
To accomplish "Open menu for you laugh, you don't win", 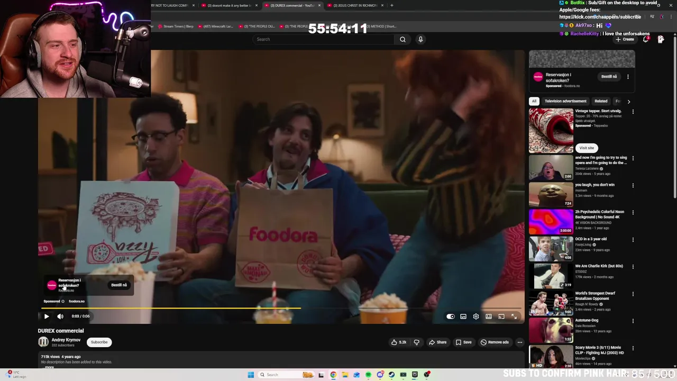I will (x=633, y=186).
